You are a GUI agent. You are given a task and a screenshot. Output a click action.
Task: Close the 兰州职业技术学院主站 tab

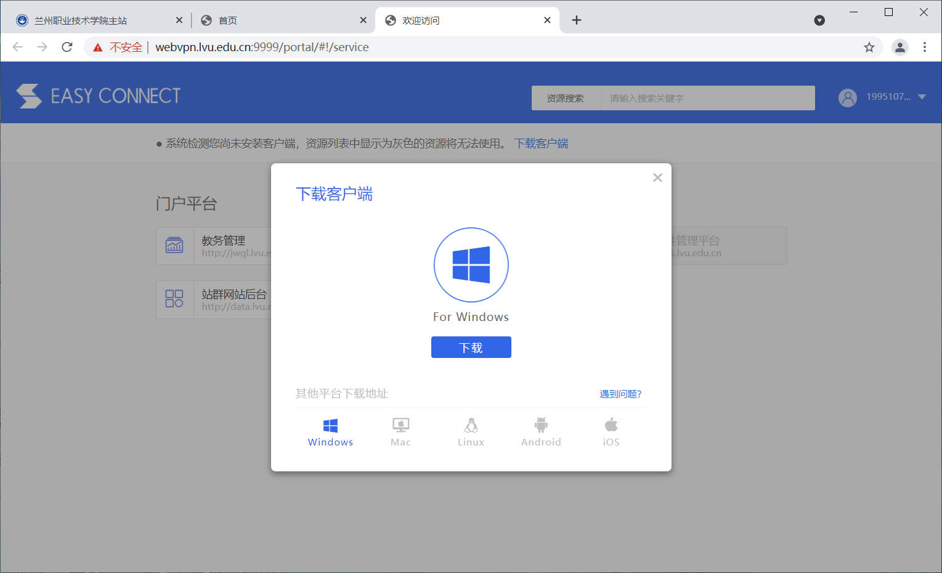click(x=179, y=20)
